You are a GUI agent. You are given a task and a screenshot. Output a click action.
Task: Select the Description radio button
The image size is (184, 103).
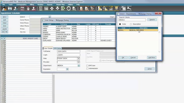pyautogui.click(x=131, y=24)
